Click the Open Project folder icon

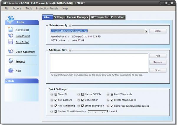point(11,36)
